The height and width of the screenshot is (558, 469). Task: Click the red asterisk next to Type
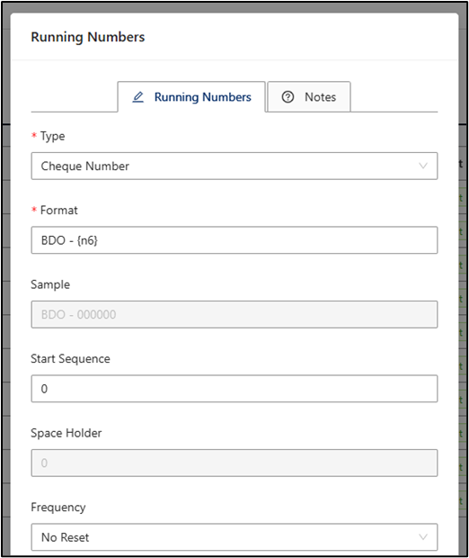pyautogui.click(x=34, y=135)
